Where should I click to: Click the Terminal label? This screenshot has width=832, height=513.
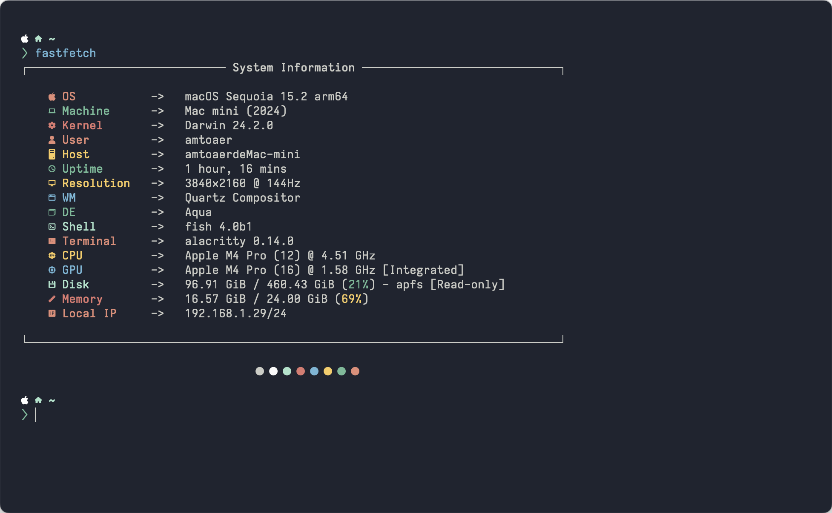89,241
